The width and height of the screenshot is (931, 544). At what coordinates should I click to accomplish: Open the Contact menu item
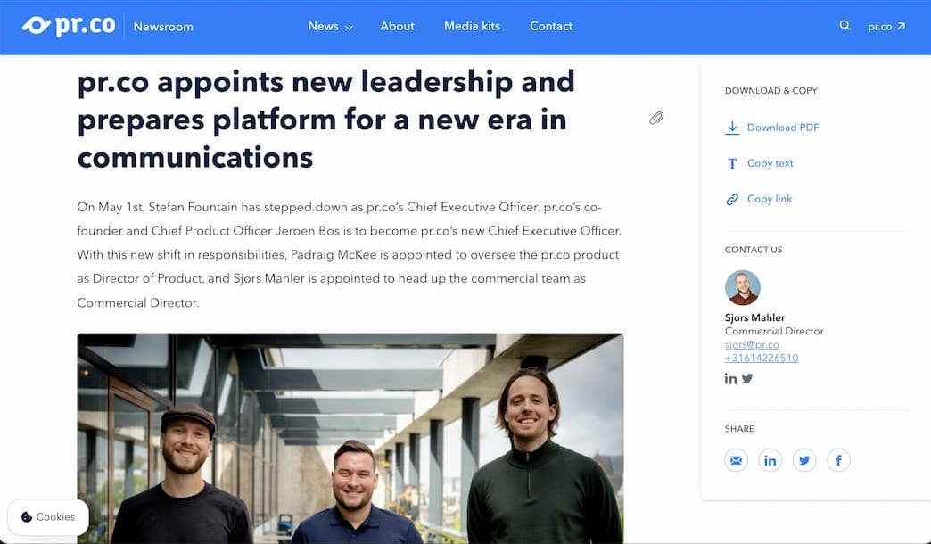click(x=551, y=26)
